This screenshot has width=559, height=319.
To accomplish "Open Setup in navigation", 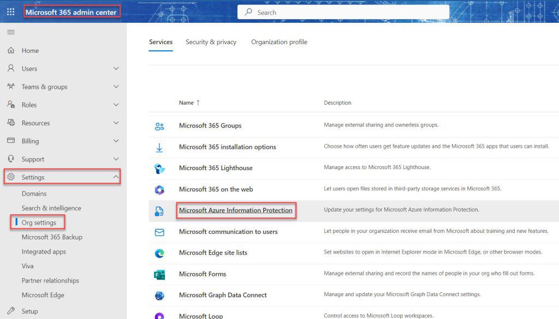I will [29, 311].
